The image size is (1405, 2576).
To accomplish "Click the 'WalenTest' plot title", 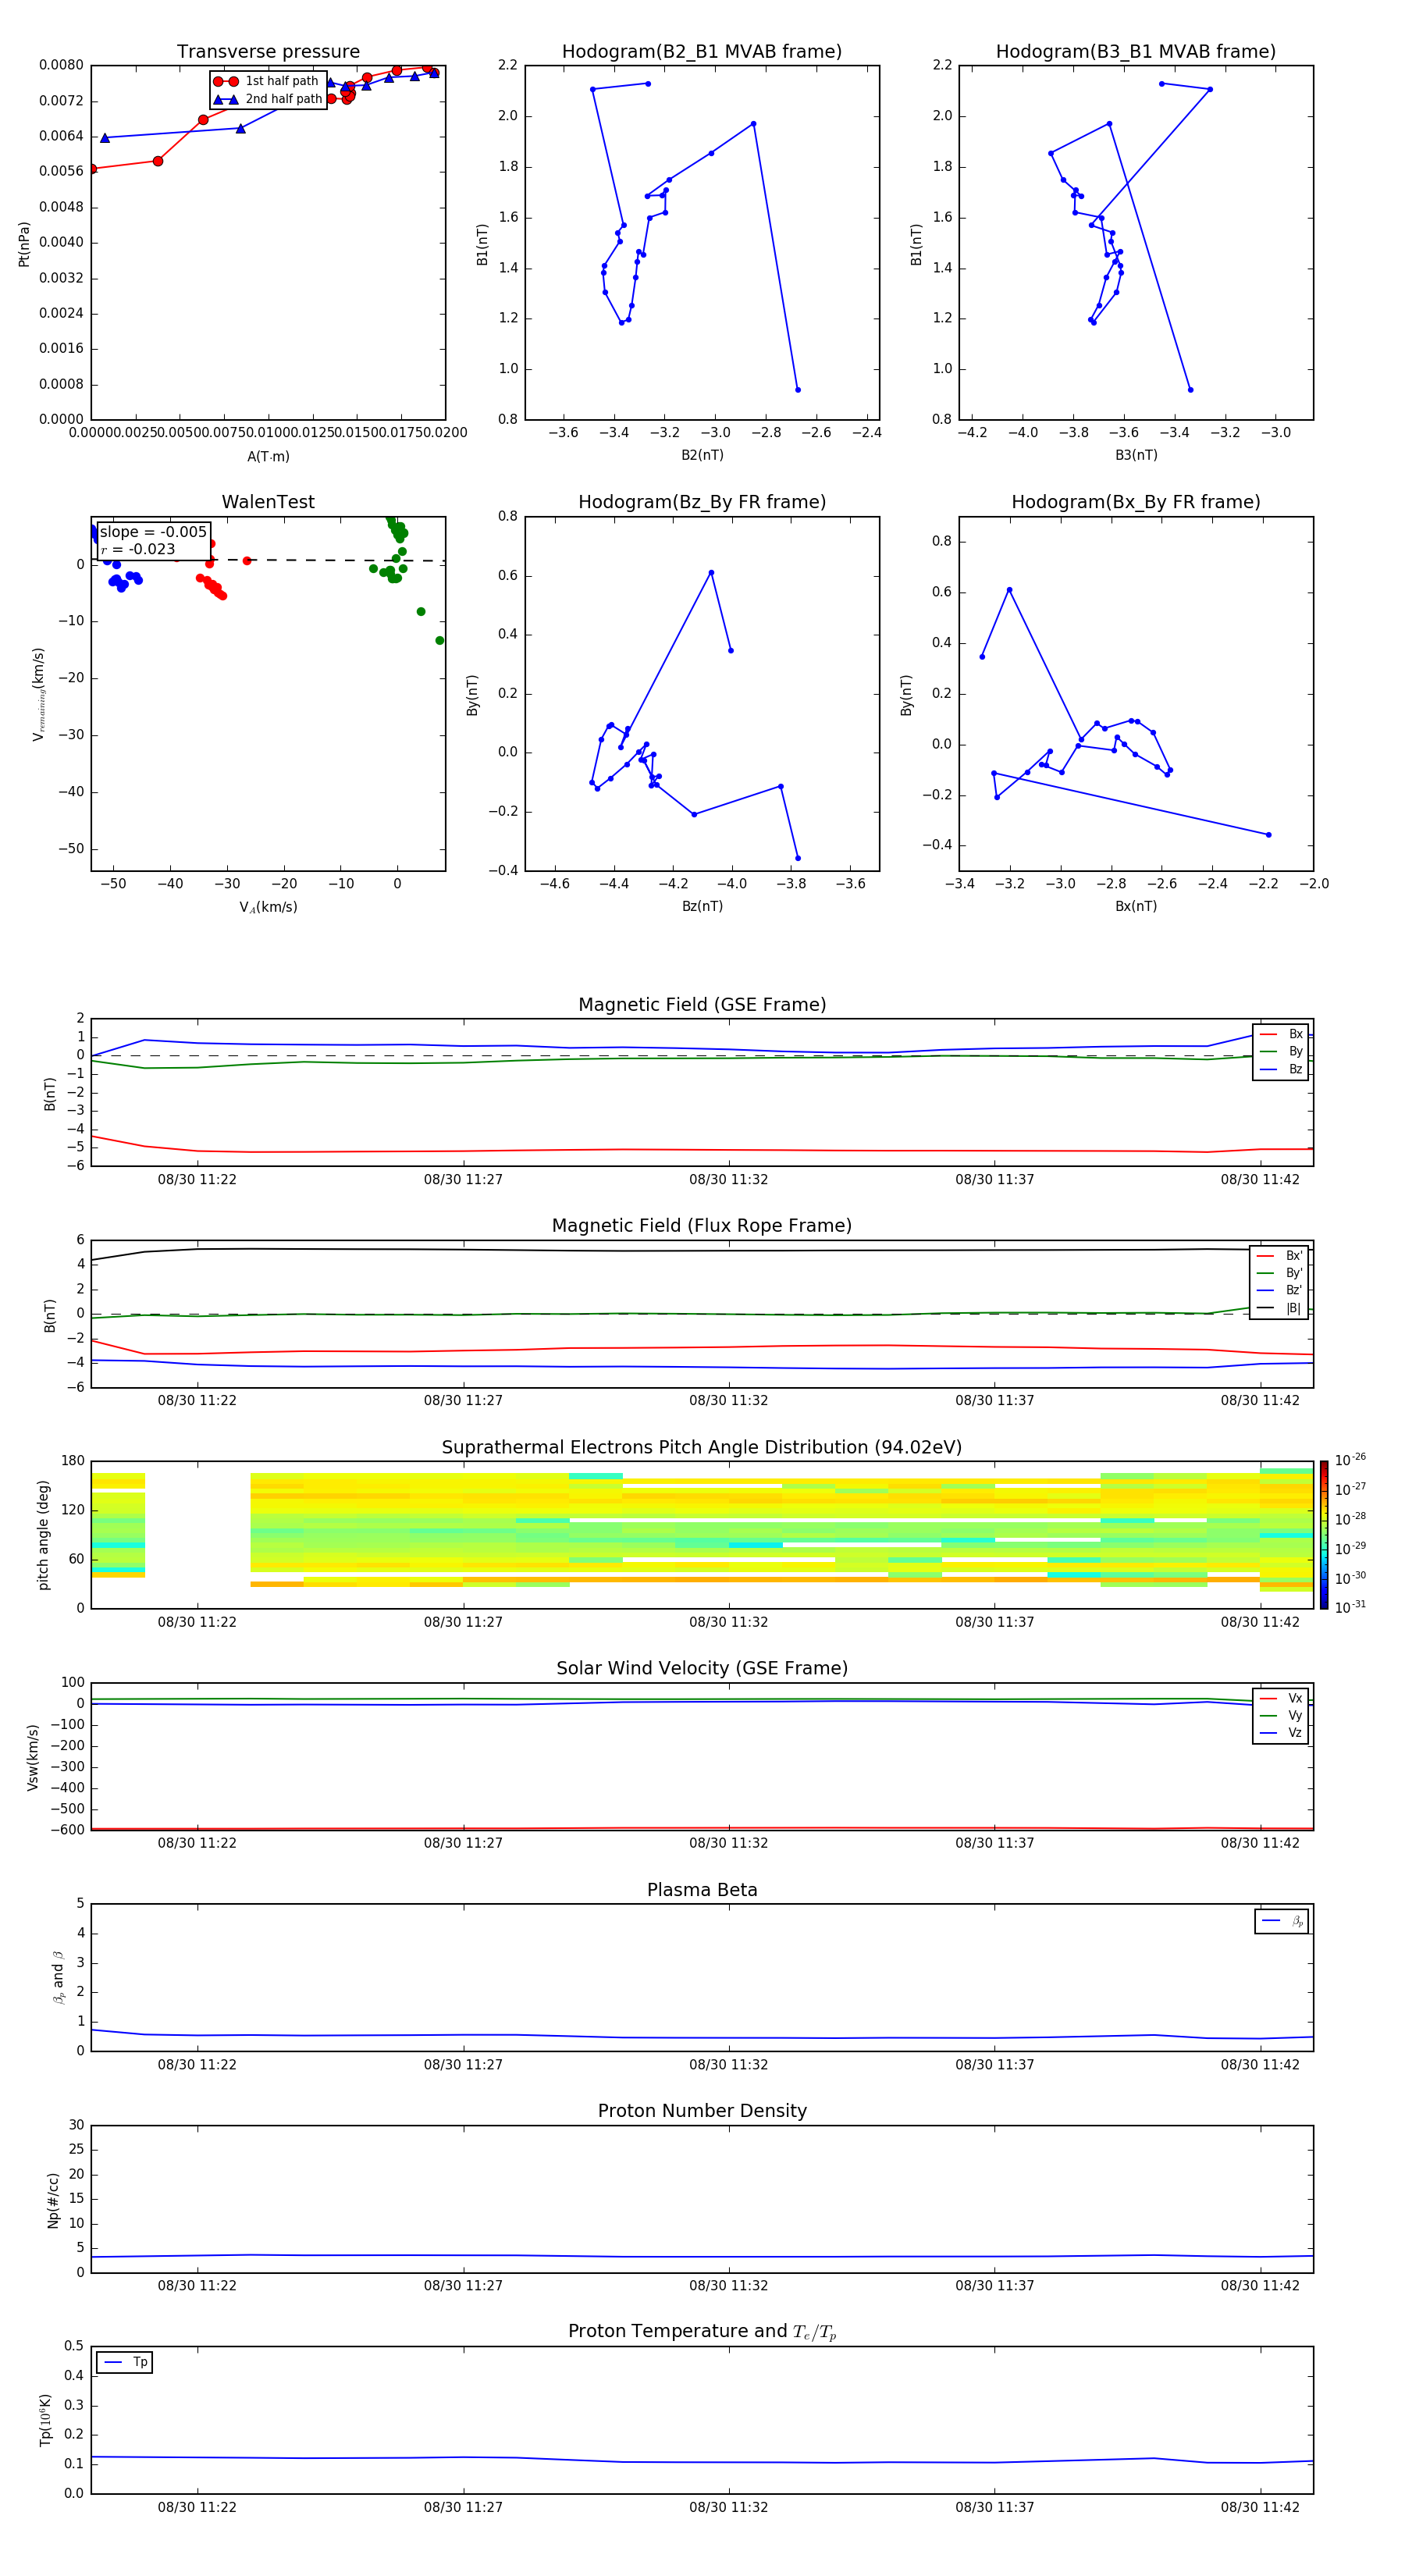I will [x=268, y=502].
